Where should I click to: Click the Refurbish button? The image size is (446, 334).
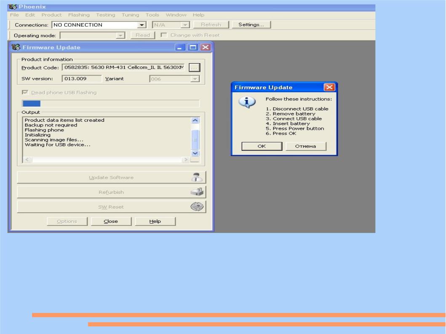click(111, 192)
